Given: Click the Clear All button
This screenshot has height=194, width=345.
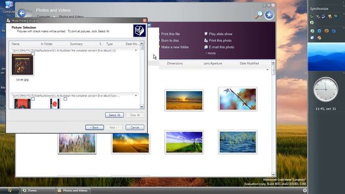Looking at the screenshot, I should (135, 115).
